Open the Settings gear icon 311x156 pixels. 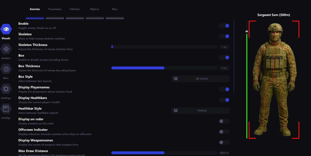pyautogui.click(x=6, y=88)
